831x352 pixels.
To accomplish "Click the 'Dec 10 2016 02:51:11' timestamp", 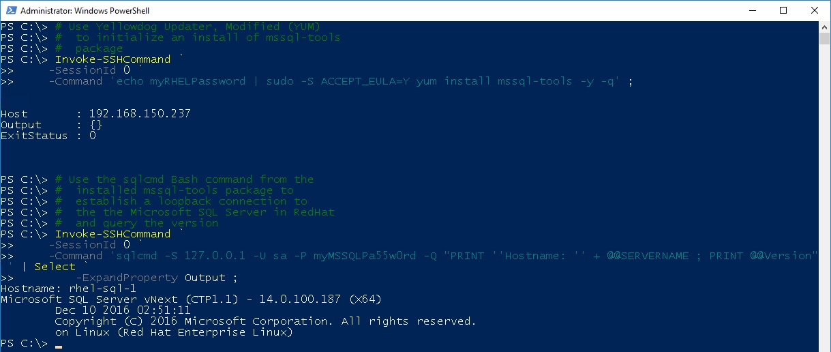I will pos(123,310).
